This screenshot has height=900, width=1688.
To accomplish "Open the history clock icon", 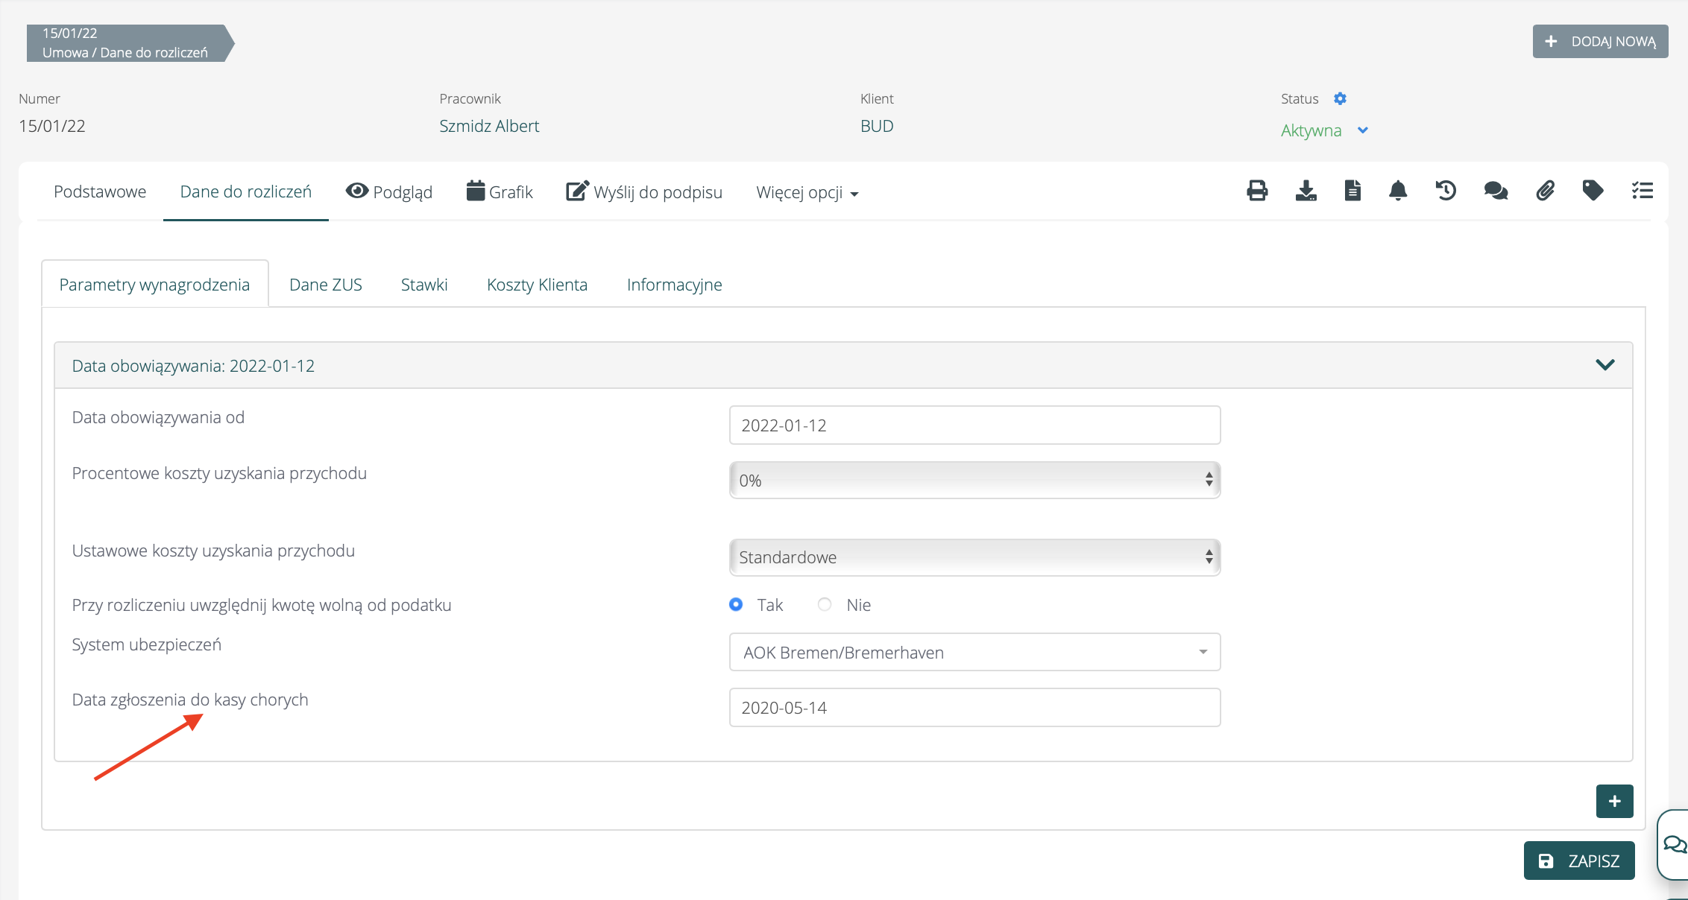I will click(x=1446, y=191).
